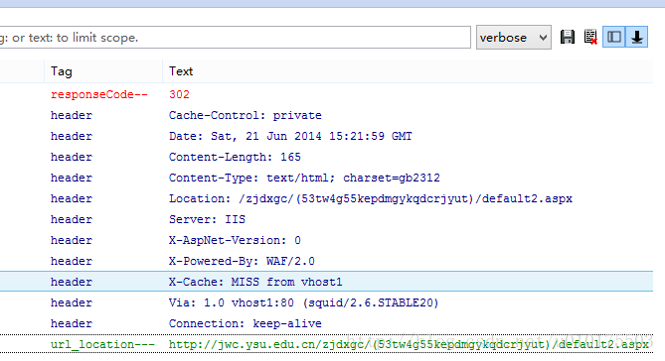Image resolution: width=665 pixels, height=361 pixels.
Task: Select the Date header log row
Action: pyautogui.click(x=327, y=136)
